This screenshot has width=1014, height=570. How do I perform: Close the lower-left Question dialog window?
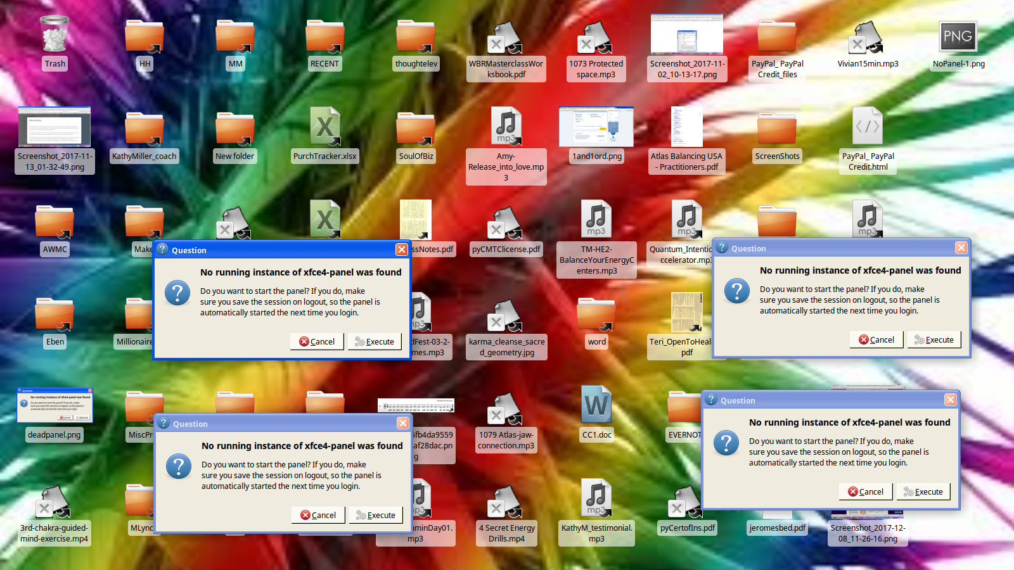coord(402,423)
